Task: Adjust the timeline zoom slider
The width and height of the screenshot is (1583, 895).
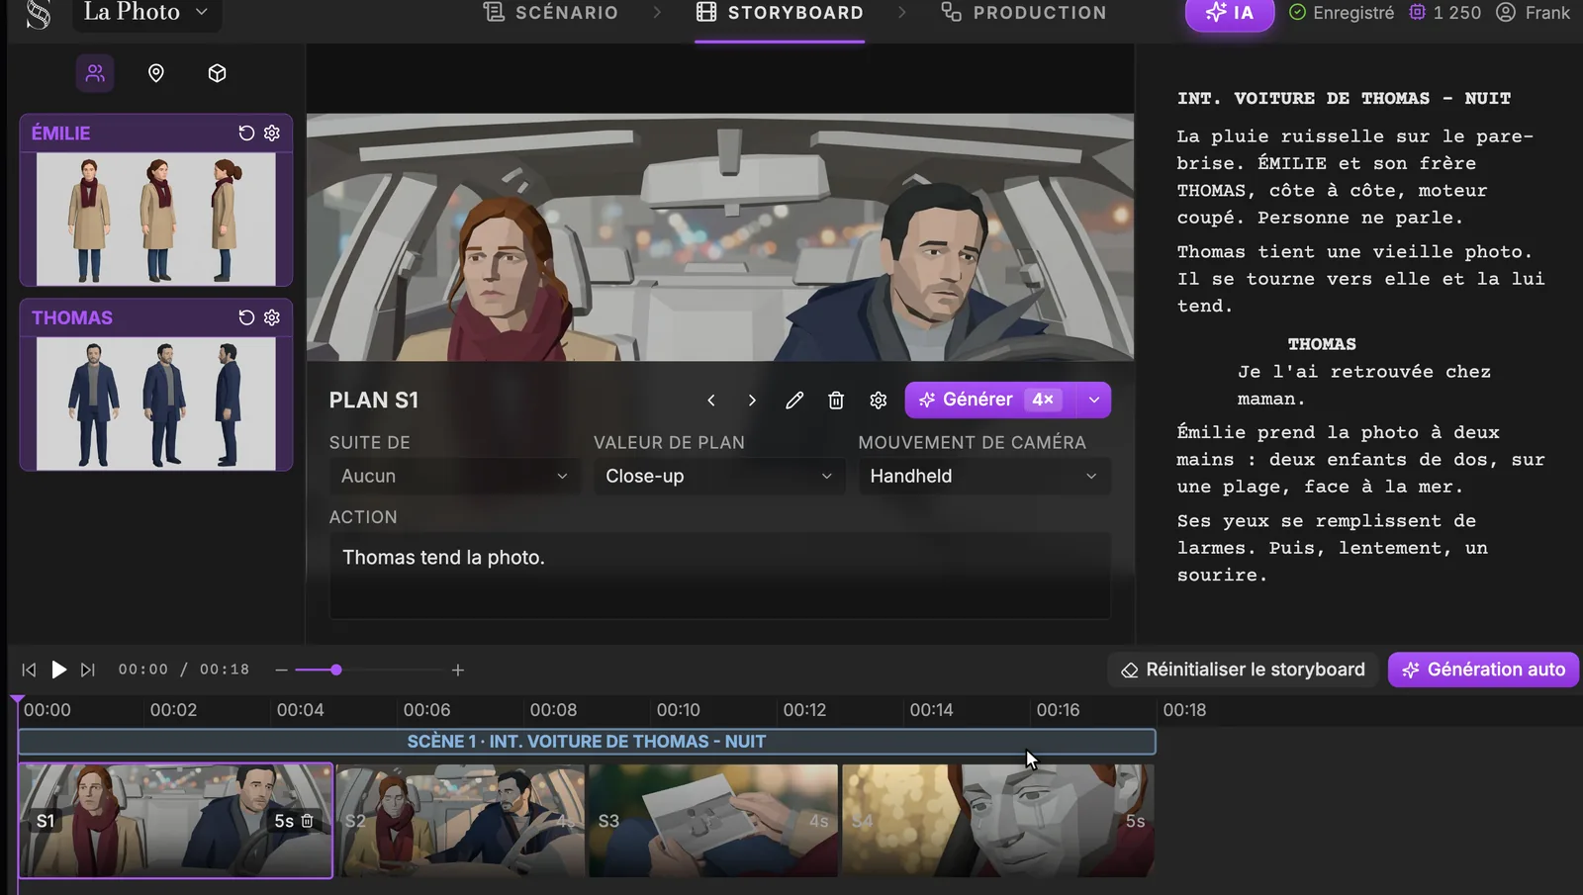Action: pyautogui.click(x=336, y=671)
